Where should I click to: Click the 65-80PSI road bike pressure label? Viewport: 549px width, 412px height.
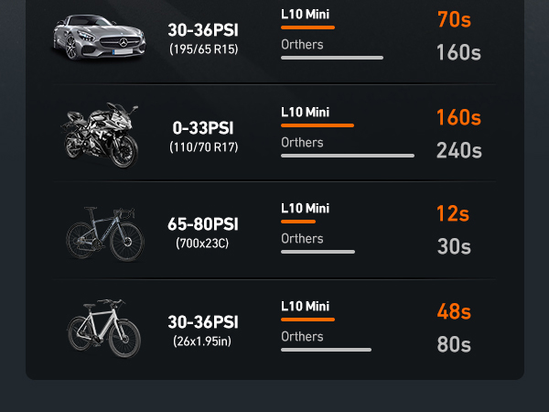coord(203,224)
